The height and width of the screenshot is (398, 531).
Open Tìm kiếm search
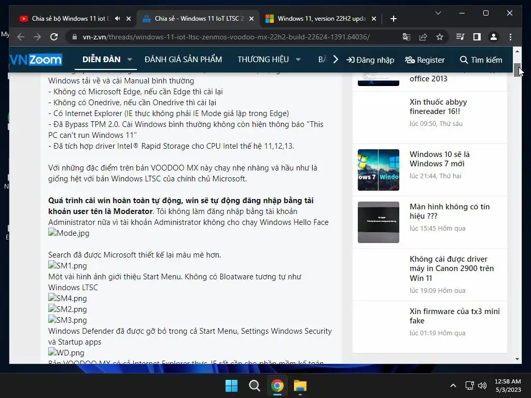pos(481,60)
